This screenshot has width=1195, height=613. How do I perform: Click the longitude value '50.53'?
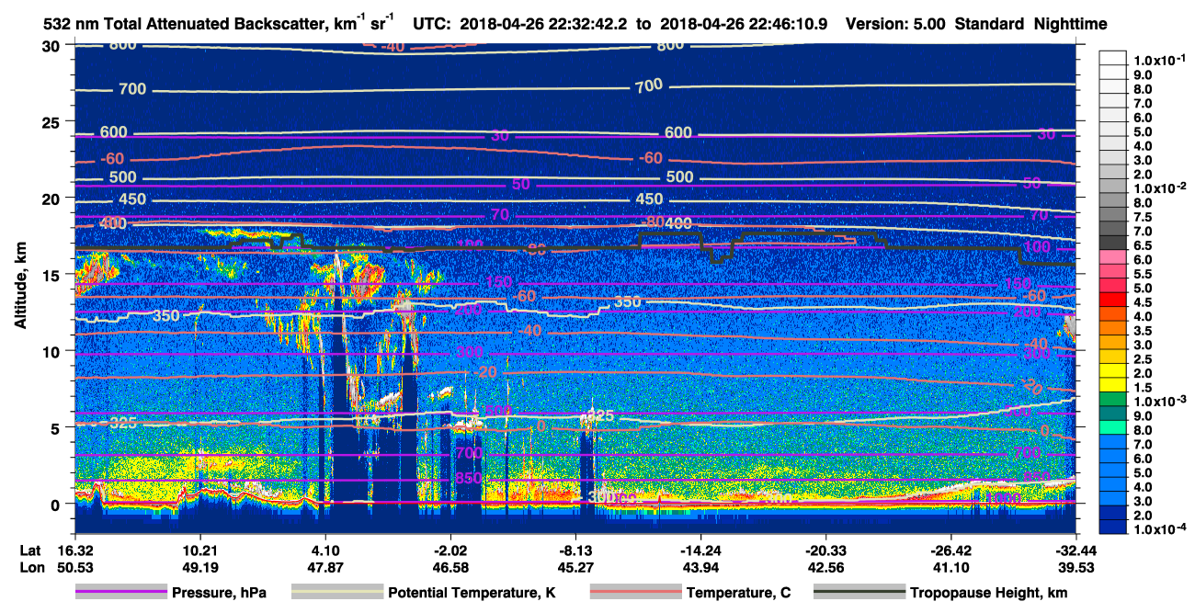[x=74, y=568]
